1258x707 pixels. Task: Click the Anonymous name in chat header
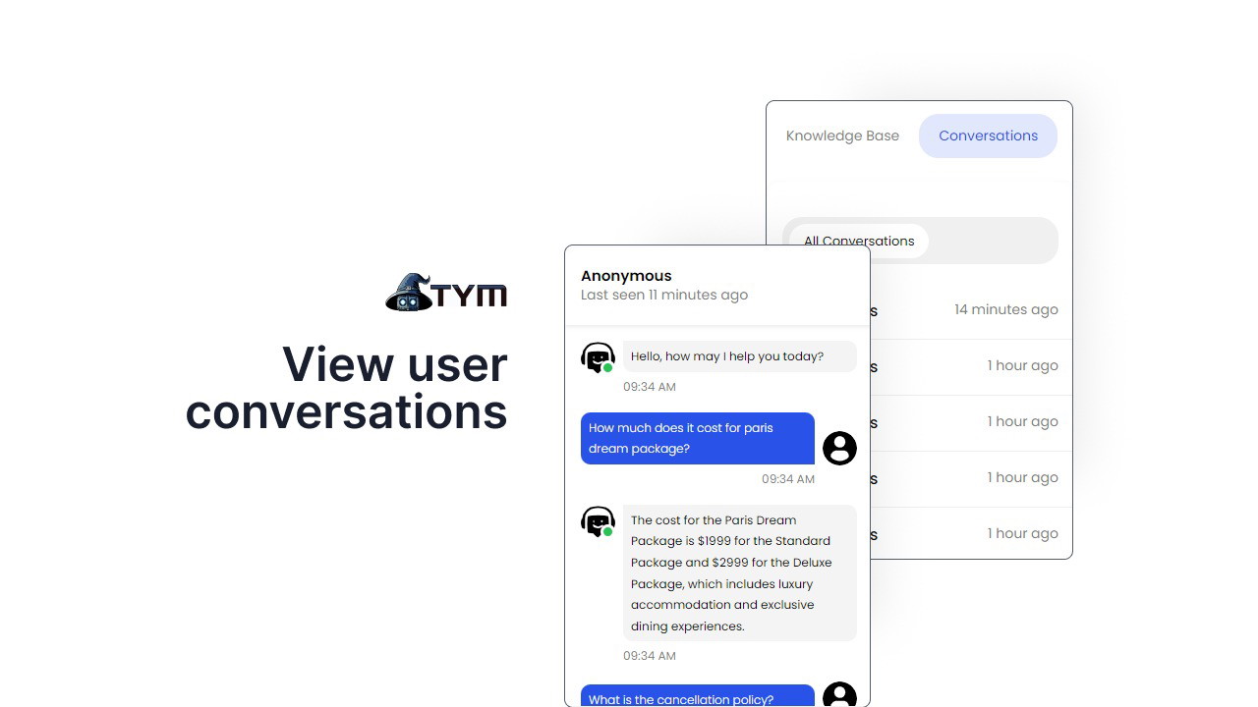pyautogui.click(x=626, y=276)
